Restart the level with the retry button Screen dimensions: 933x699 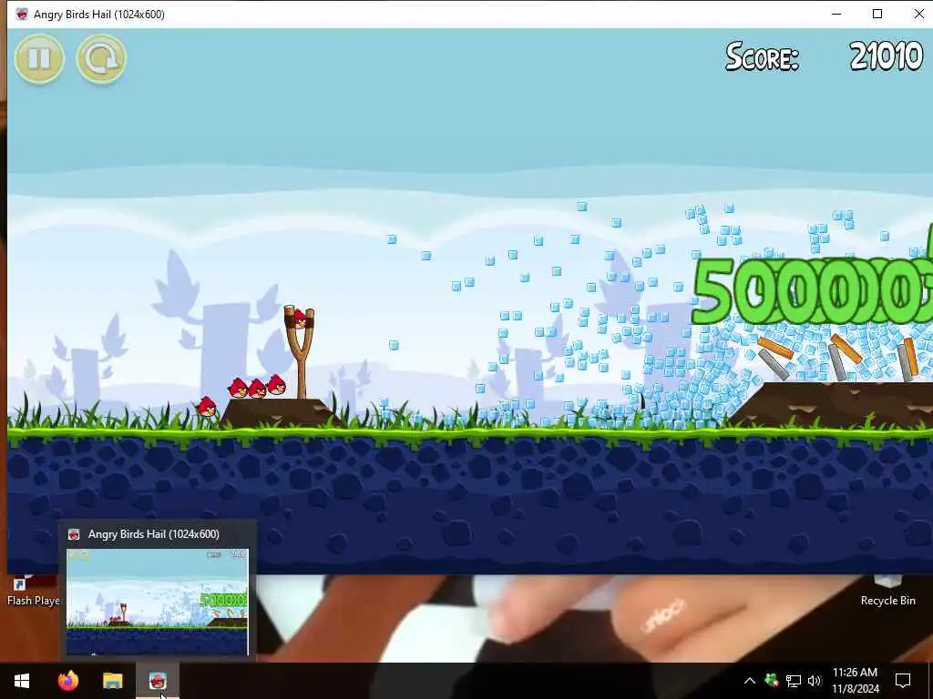click(101, 58)
